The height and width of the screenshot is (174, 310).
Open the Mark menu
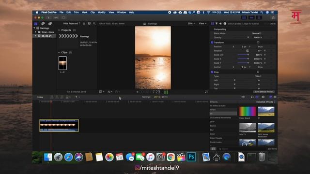84,12
